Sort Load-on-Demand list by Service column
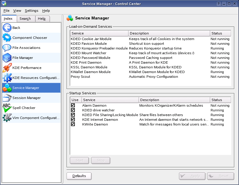 (x=99, y=33)
